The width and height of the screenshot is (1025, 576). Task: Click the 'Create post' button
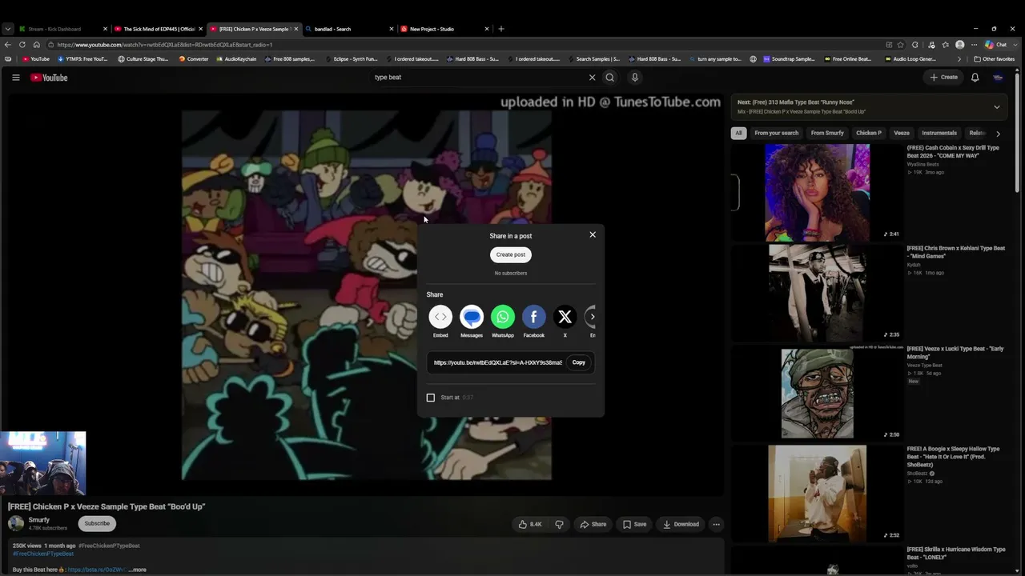[x=511, y=254]
